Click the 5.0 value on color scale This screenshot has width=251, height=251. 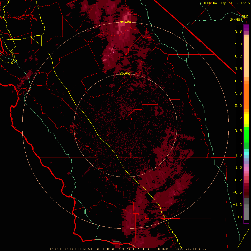(x=238, y=106)
